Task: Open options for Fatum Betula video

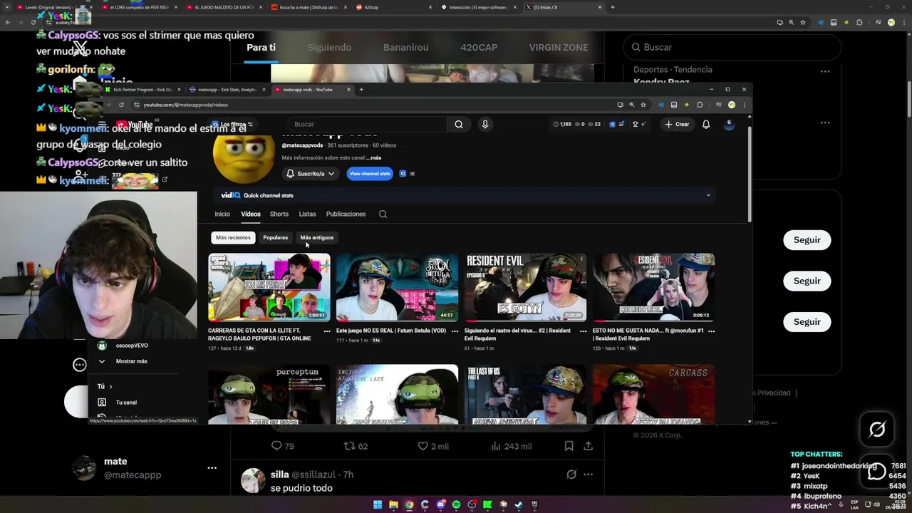Action: 455,331
